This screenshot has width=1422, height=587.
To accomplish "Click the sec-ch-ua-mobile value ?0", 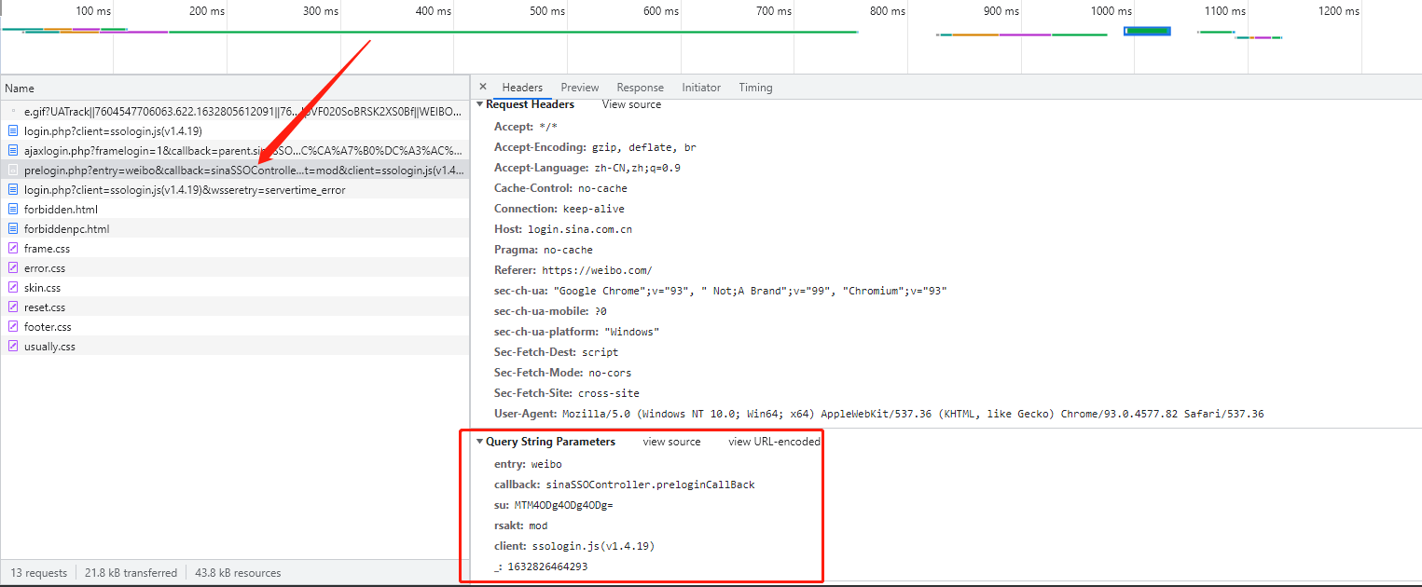I will click(x=601, y=311).
